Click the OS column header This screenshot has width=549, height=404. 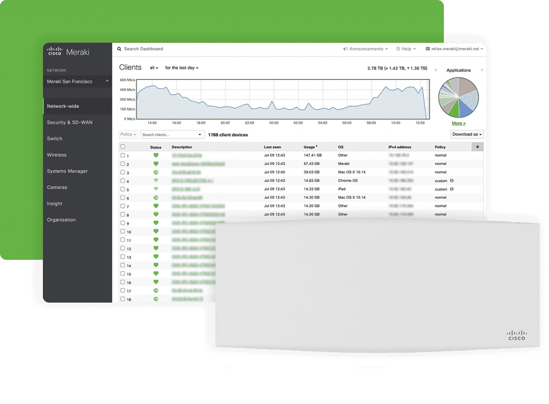(x=340, y=147)
